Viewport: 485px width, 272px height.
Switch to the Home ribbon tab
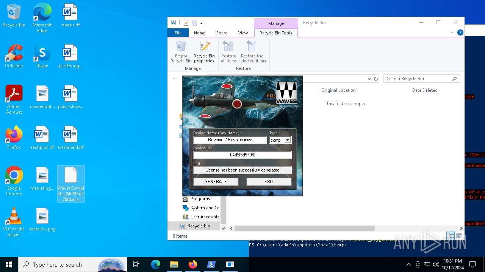click(x=199, y=33)
